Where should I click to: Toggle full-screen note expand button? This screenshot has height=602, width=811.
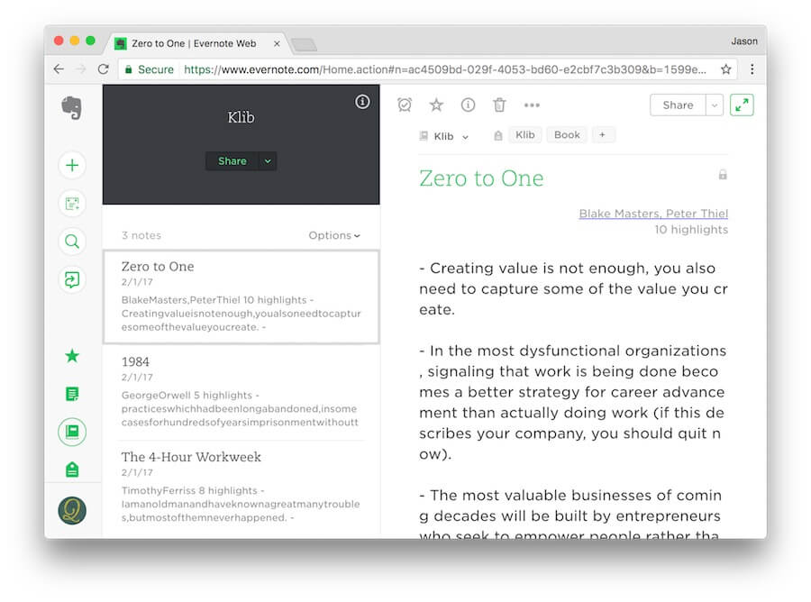click(x=742, y=105)
